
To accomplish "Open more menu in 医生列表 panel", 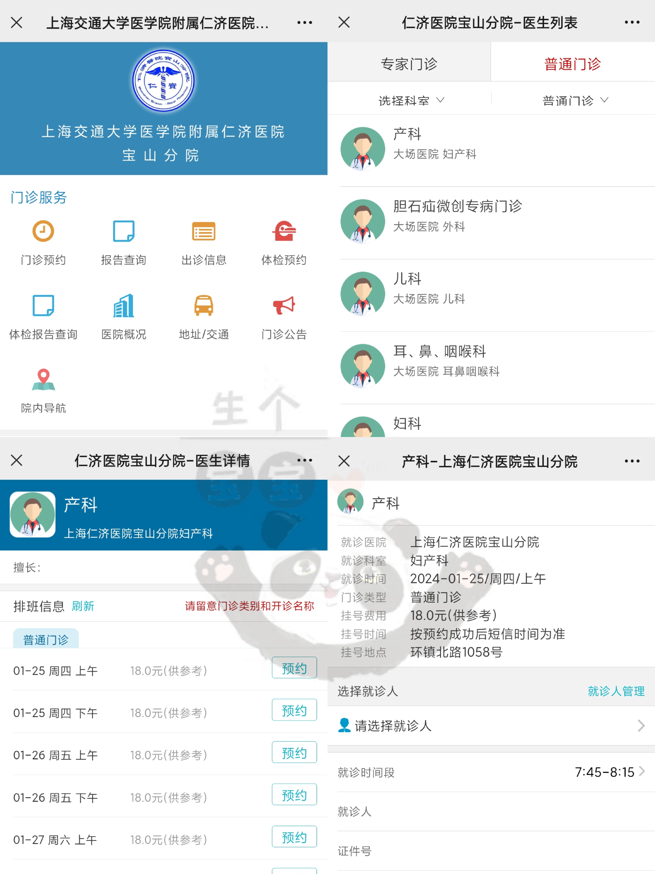I will [632, 23].
